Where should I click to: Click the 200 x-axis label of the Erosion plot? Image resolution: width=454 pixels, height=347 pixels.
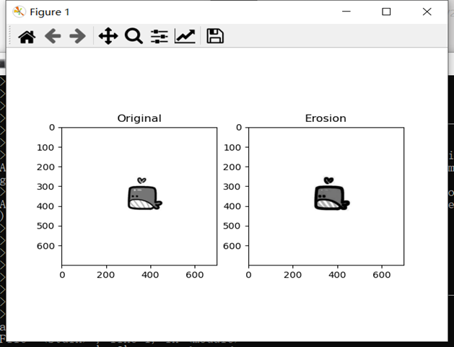293,275
